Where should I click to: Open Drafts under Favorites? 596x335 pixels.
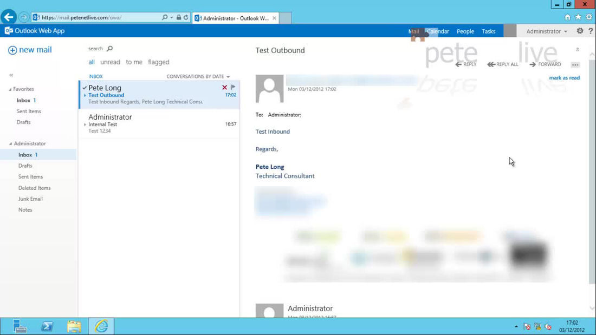(23, 122)
